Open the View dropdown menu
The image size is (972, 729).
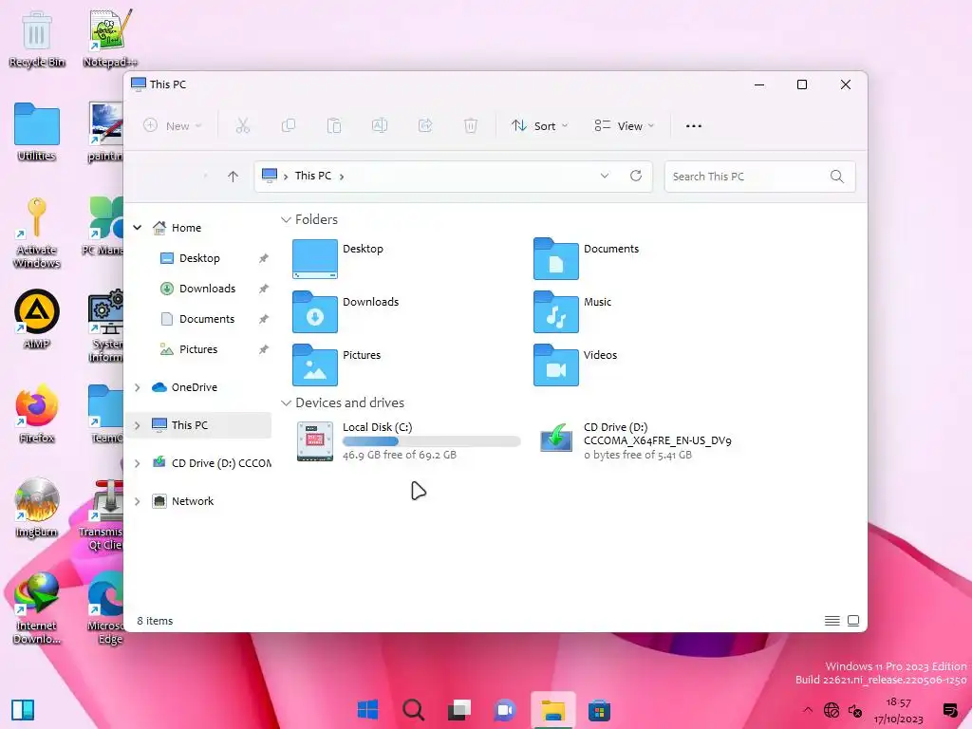coord(624,126)
